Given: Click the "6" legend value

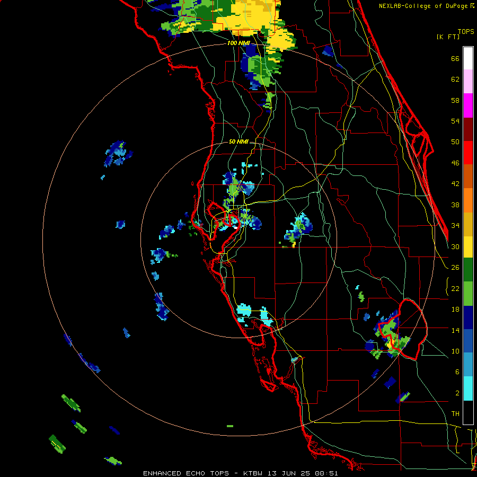Looking at the screenshot, I should 457,372.
